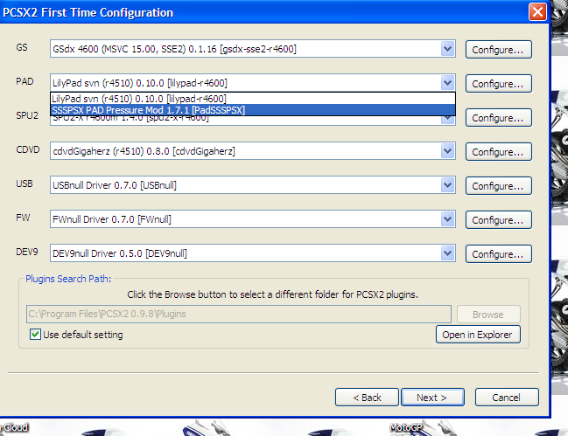568x436 pixels.
Task: Click the Cloud desktop icon label
Action: point(15,427)
